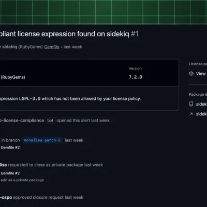Click the alert title mentioning sidekiq #1

(x=69, y=34)
